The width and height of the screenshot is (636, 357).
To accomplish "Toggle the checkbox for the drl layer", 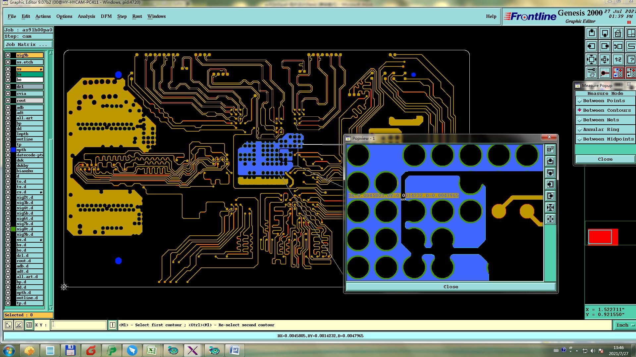I will pos(8,87).
